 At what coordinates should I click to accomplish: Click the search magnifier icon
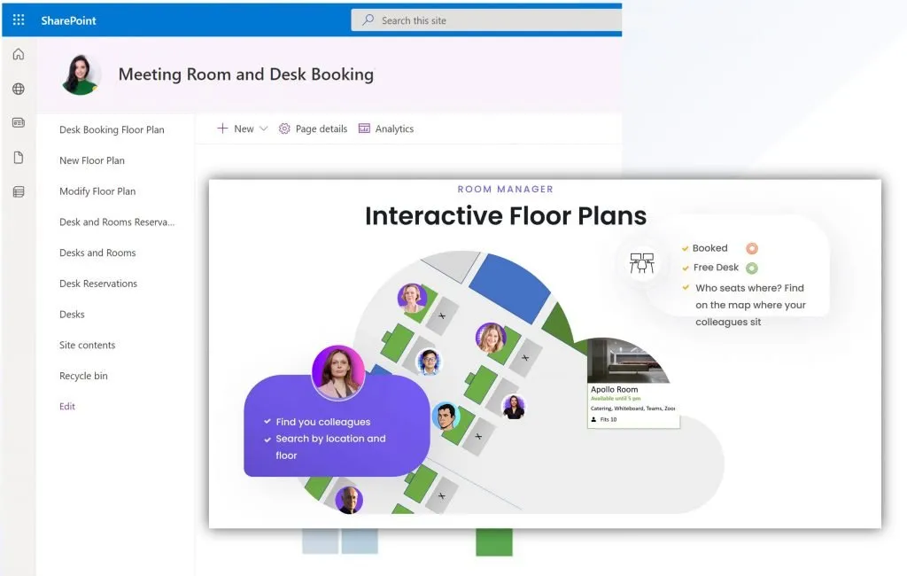tap(368, 19)
